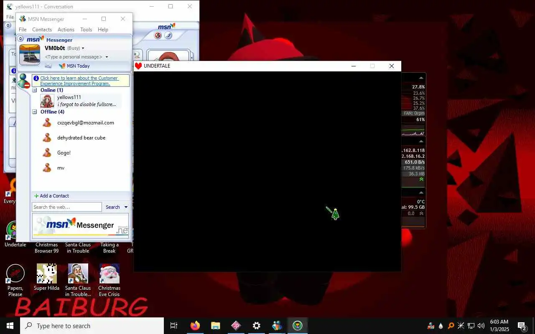The width and height of the screenshot is (535, 334).
Task: Open the MSN Messenger taskbar button
Action: (277, 326)
